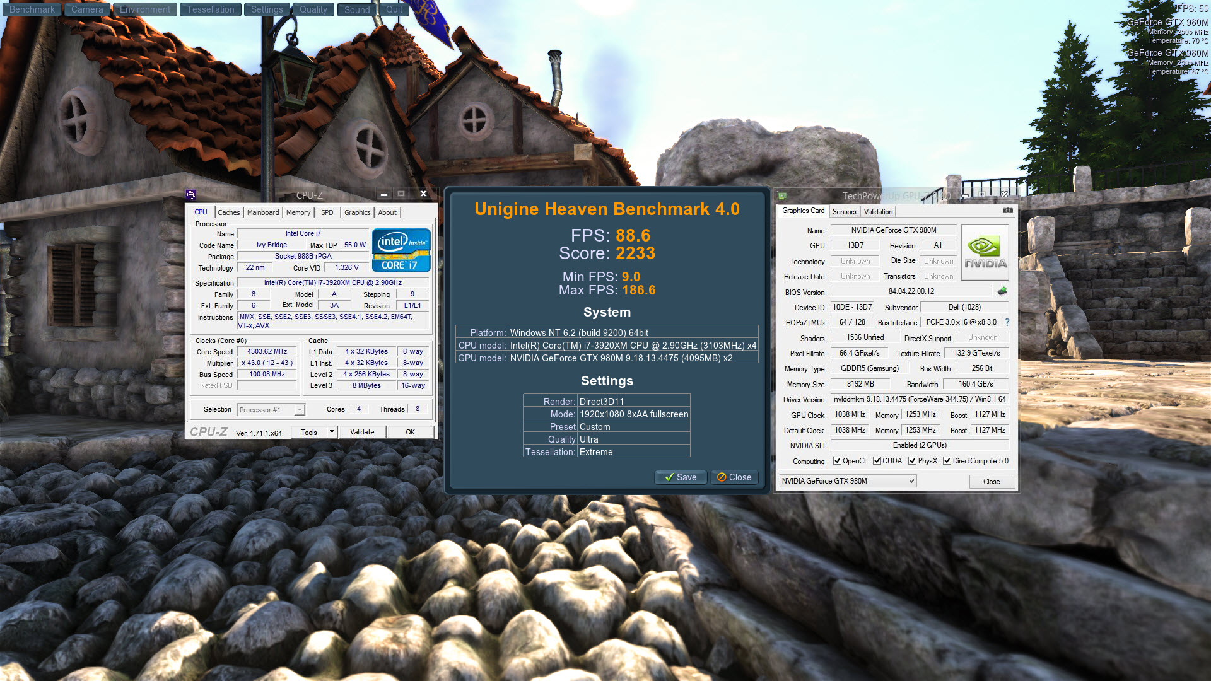Click the CPU-Z logo at bottom left
The image size is (1211, 681).
(209, 432)
